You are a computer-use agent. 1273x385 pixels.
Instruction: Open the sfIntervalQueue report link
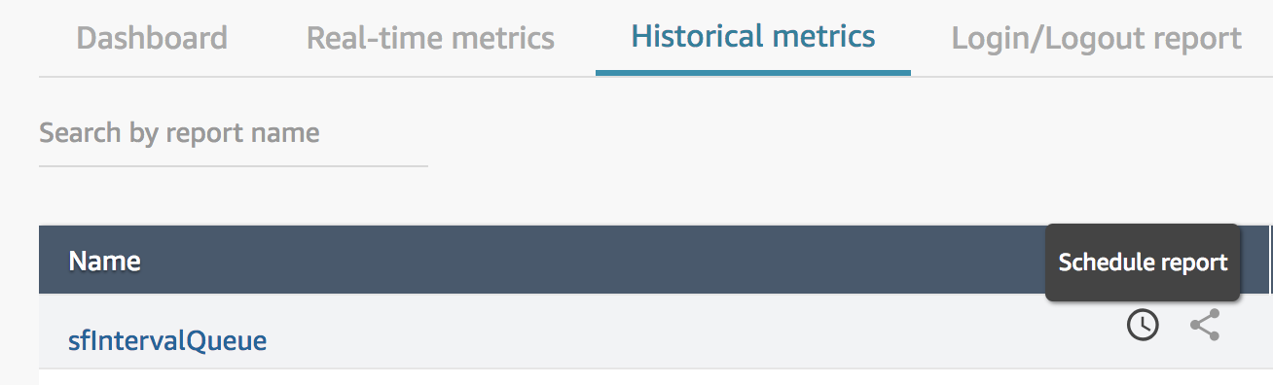pyautogui.click(x=167, y=340)
